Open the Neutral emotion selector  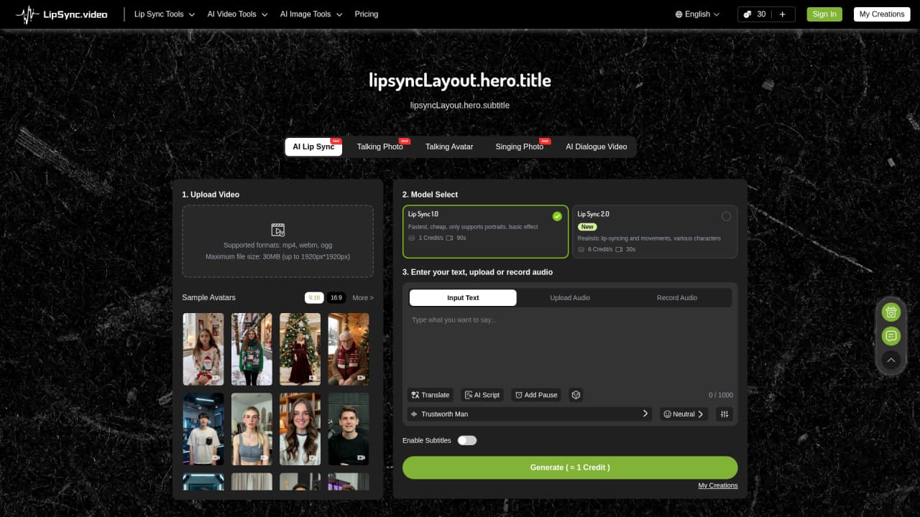click(x=684, y=414)
